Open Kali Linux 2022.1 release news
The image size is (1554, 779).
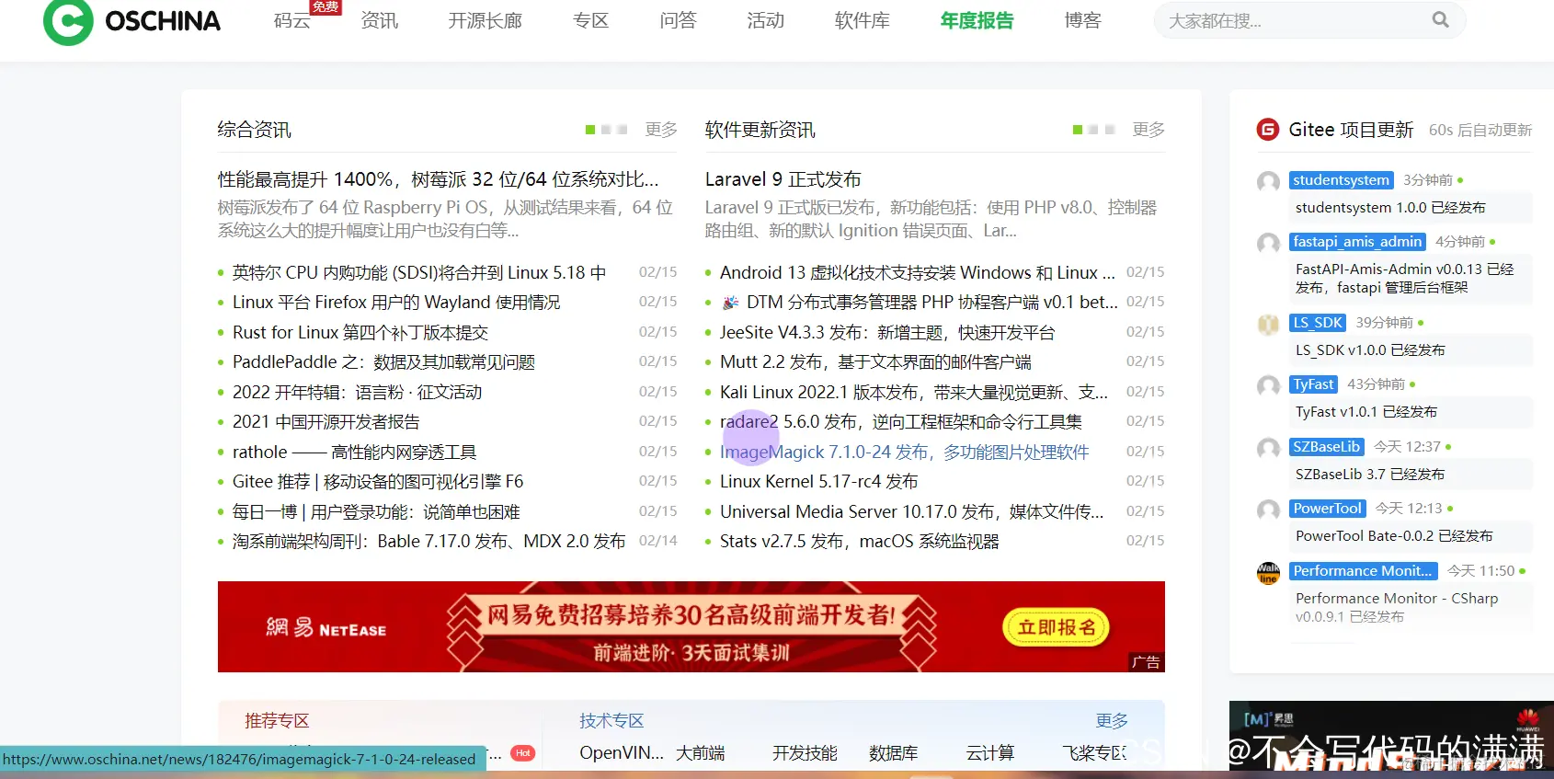coord(914,393)
